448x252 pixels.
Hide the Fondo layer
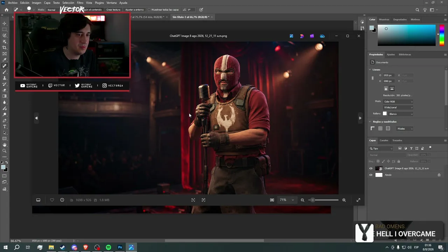tap(371, 175)
